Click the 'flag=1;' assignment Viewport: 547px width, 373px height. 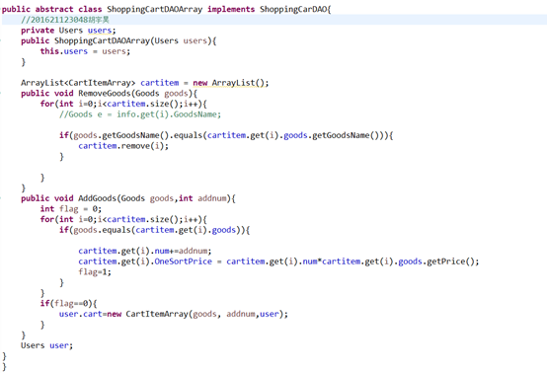[95, 272]
